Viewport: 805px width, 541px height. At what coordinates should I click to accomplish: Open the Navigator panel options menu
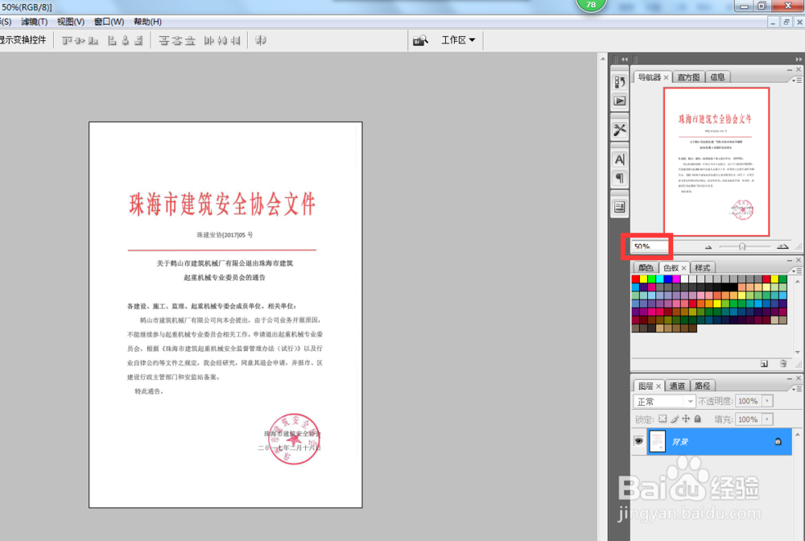[x=797, y=80]
